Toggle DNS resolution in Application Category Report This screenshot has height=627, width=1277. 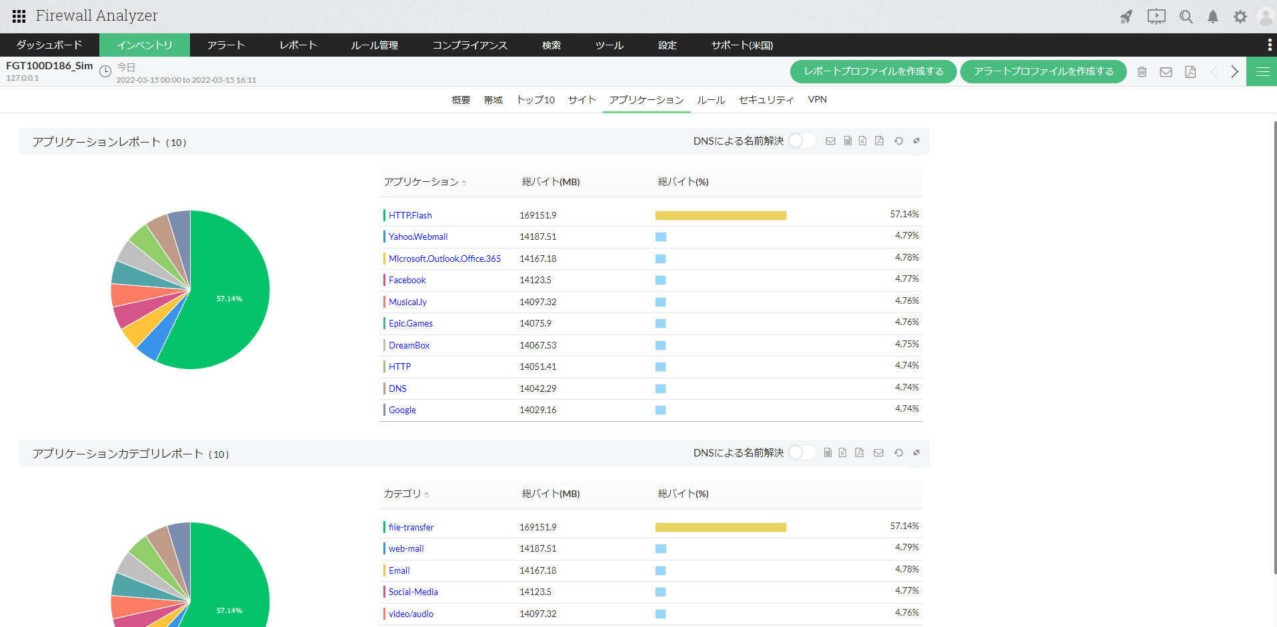[x=801, y=452]
